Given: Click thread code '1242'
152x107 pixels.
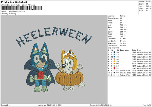Looking at the screenshot, I should [134, 52].
